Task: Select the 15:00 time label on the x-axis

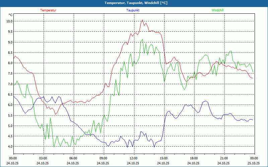Action: pyautogui.click(x=164, y=158)
